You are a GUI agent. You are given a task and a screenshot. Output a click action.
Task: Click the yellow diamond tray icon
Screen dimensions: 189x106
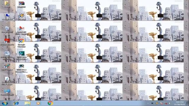157,103
